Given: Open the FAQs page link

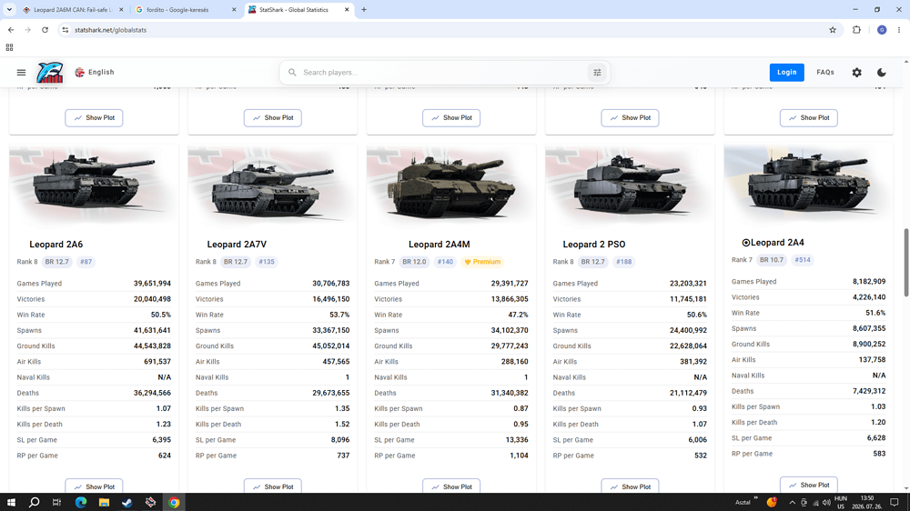Looking at the screenshot, I should coord(825,73).
